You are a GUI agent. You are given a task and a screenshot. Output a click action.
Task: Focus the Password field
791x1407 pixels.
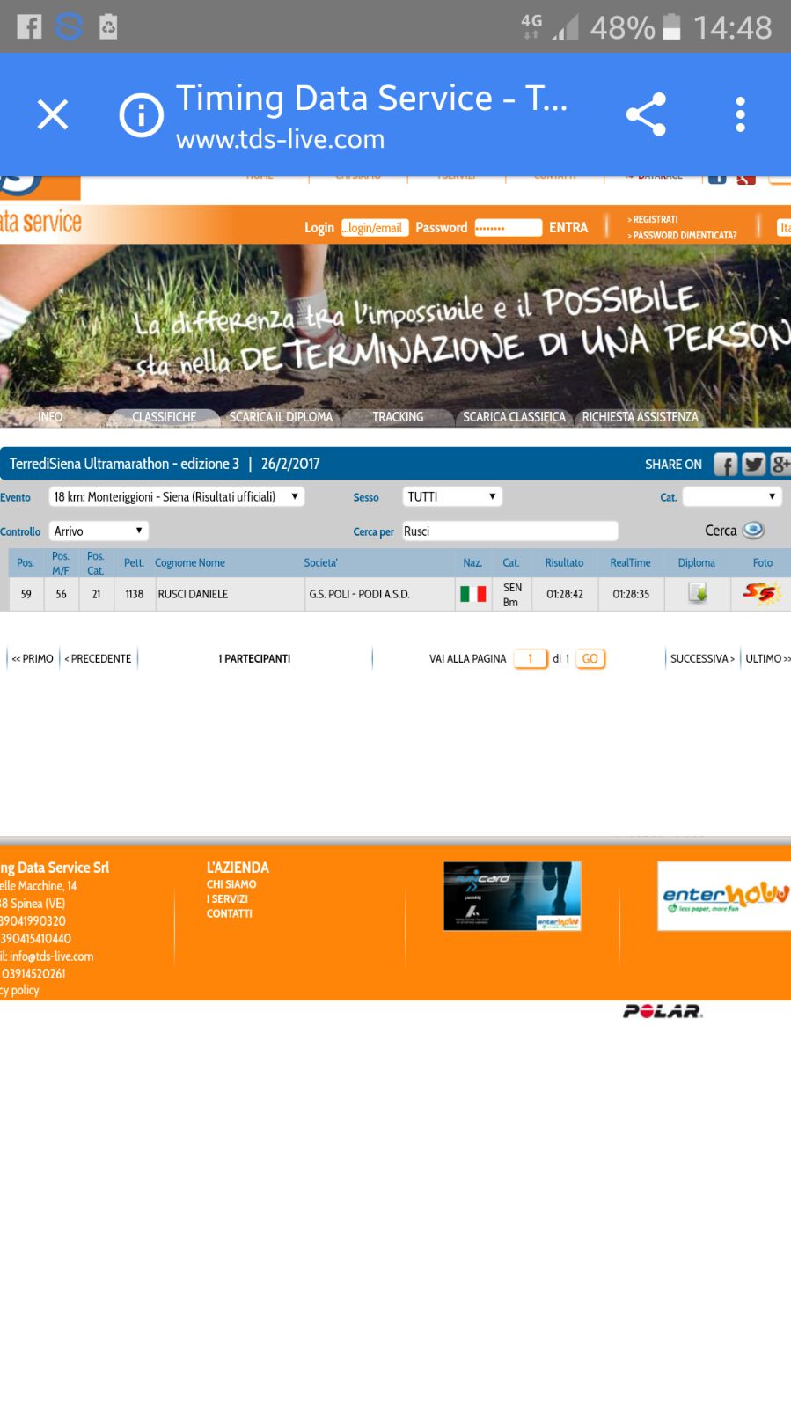[x=508, y=228]
